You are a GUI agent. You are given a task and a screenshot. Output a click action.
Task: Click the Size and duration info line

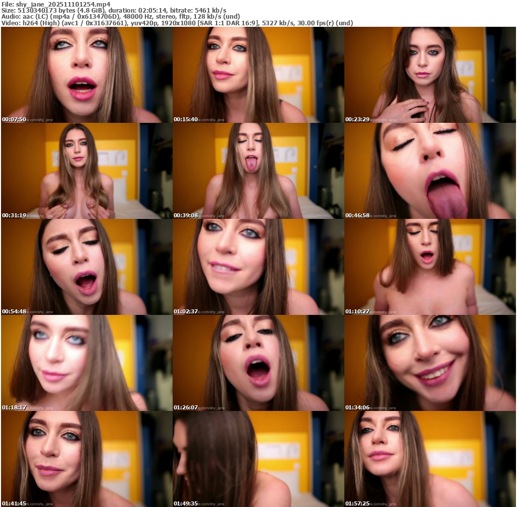(114, 10)
